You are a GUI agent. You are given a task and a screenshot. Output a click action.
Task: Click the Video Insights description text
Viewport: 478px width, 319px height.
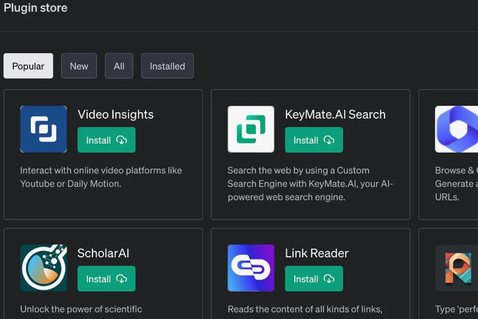[101, 177]
